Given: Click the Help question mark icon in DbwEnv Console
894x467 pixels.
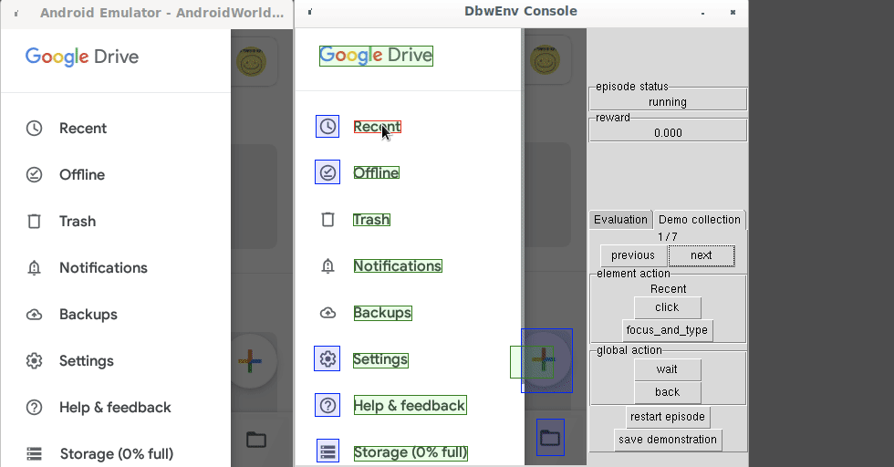Looking at the screenshot, I should (327, 405).
